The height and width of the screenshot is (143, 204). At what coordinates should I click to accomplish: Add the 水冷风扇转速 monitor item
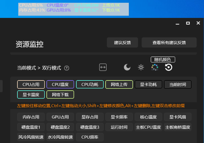point(60,137)
